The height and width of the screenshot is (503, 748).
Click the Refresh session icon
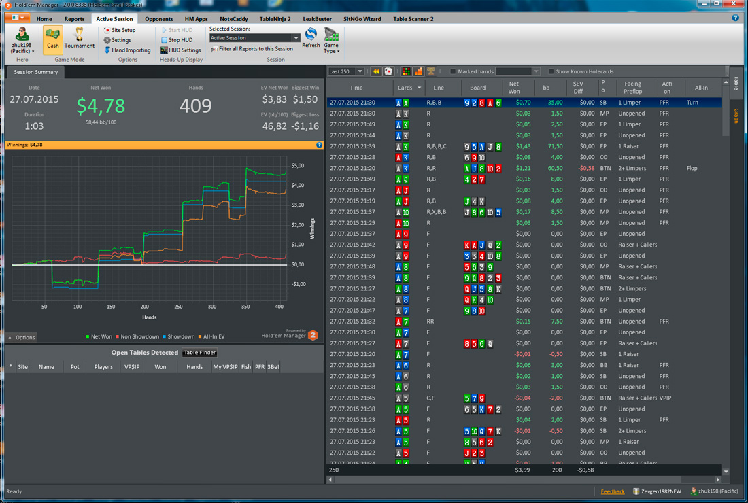[x=311, y=37]
